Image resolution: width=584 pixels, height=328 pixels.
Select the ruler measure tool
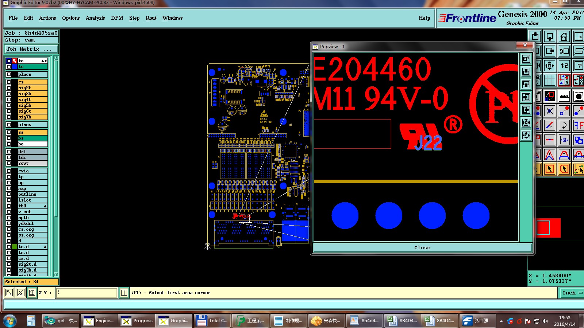point(564,96)
